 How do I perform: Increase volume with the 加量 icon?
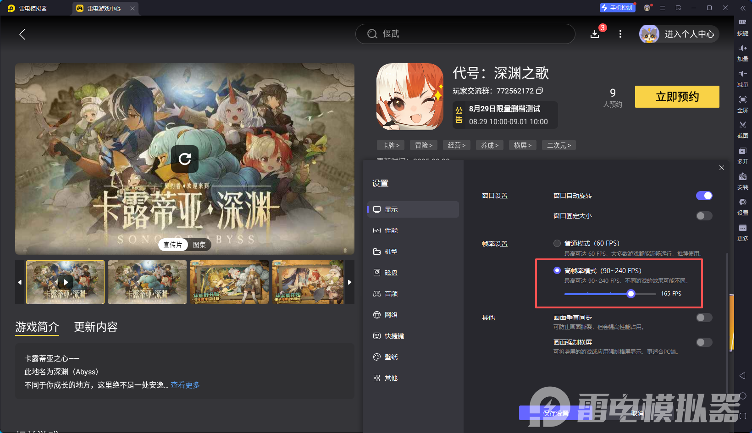[x=743, y=52]
